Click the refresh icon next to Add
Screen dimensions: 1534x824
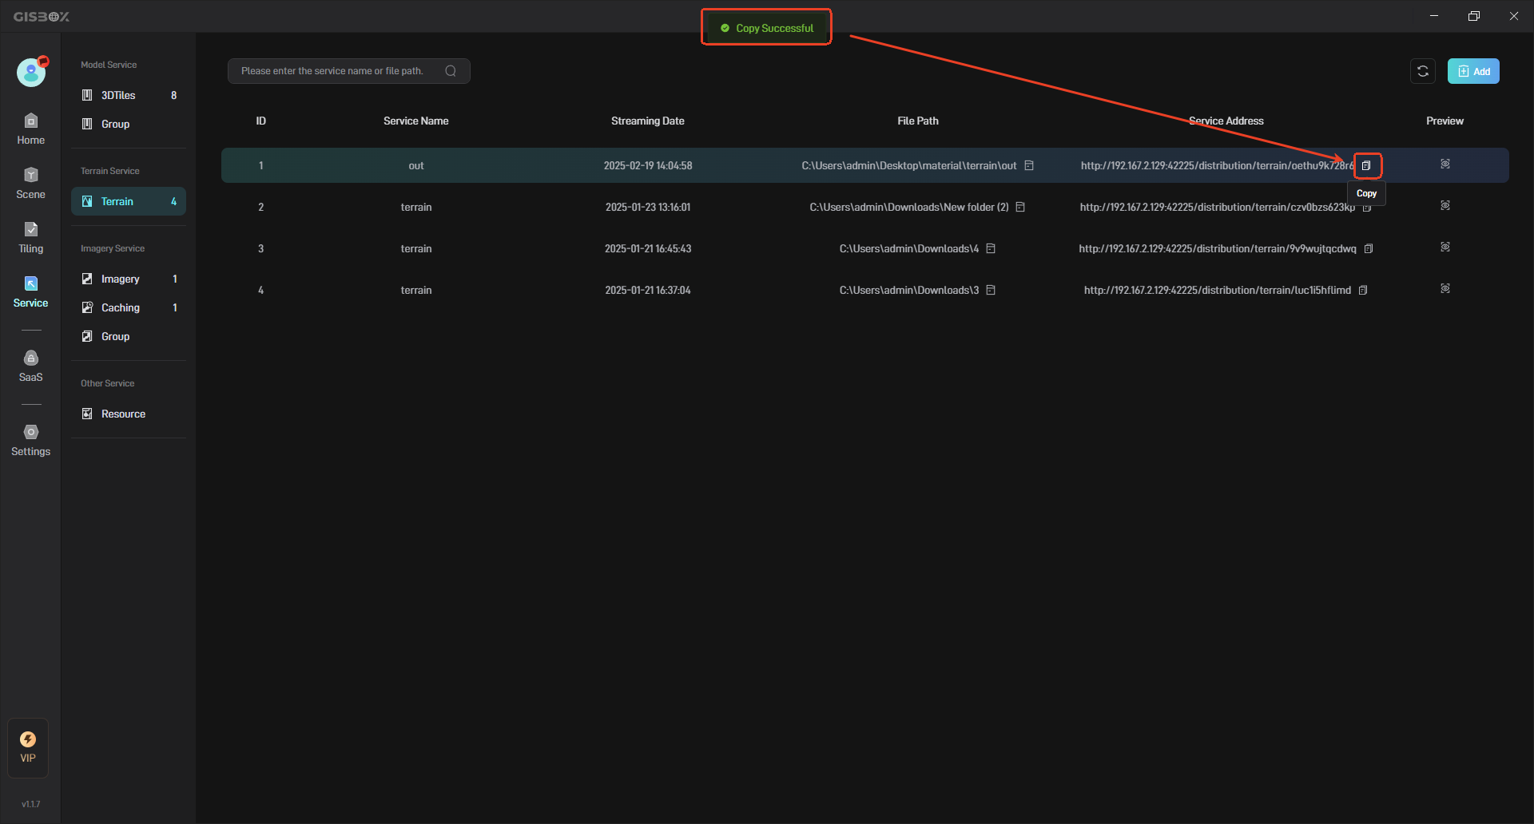pos(1422,71)
